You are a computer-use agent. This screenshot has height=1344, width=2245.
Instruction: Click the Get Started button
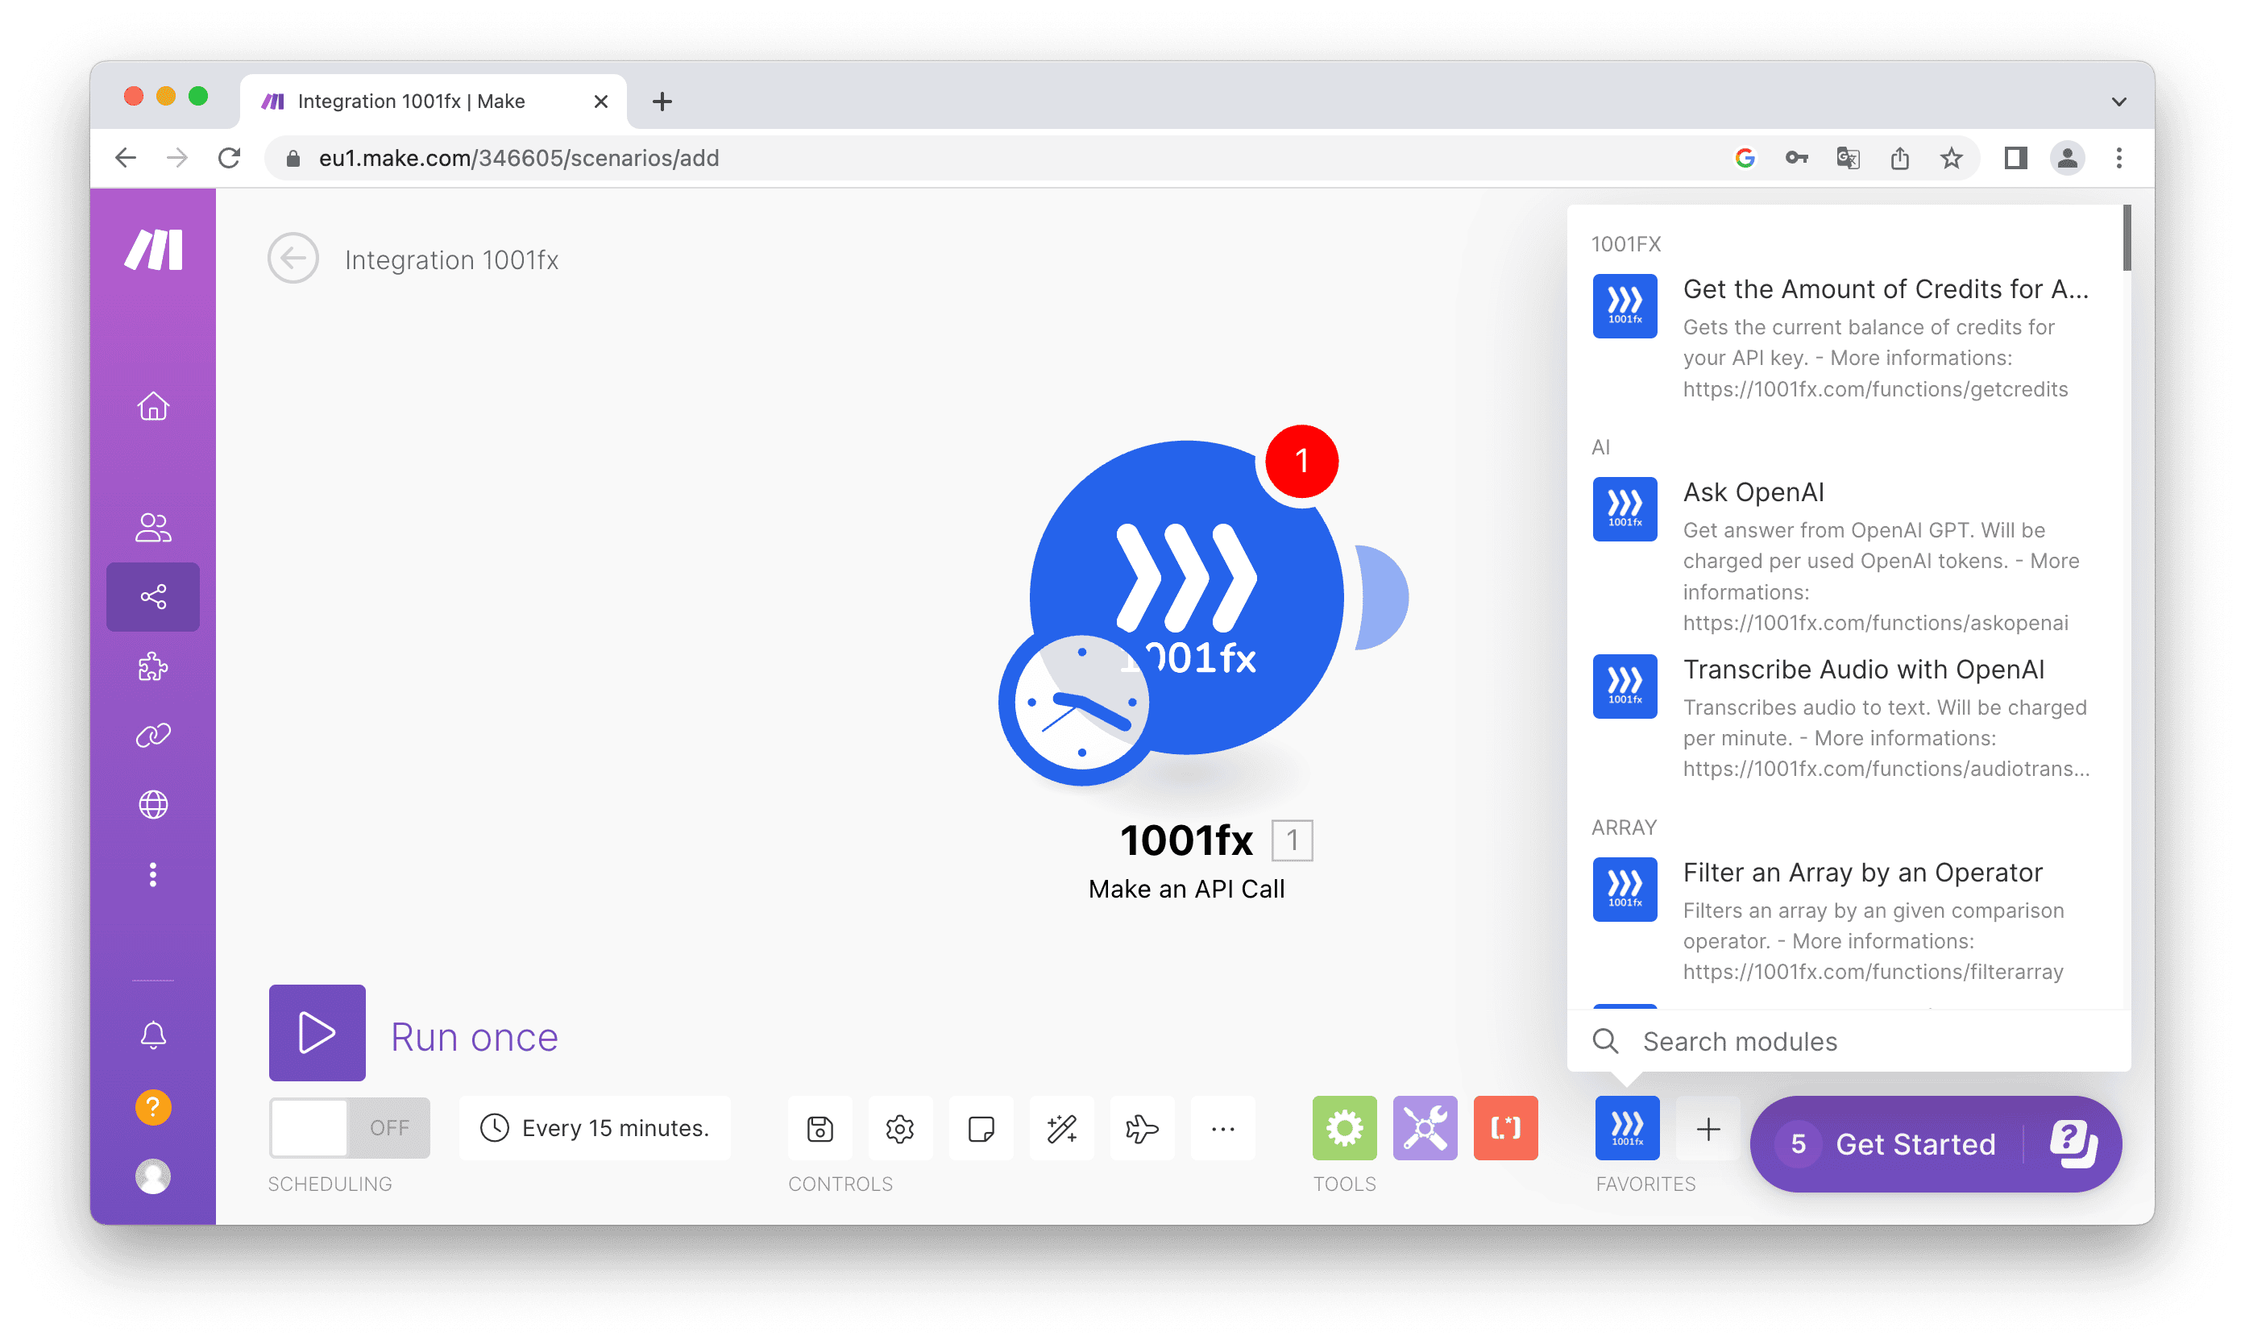tap(1915, 1144)
